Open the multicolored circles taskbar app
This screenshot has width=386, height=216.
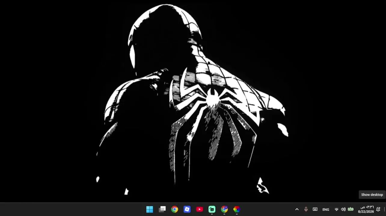coord(237,209)
